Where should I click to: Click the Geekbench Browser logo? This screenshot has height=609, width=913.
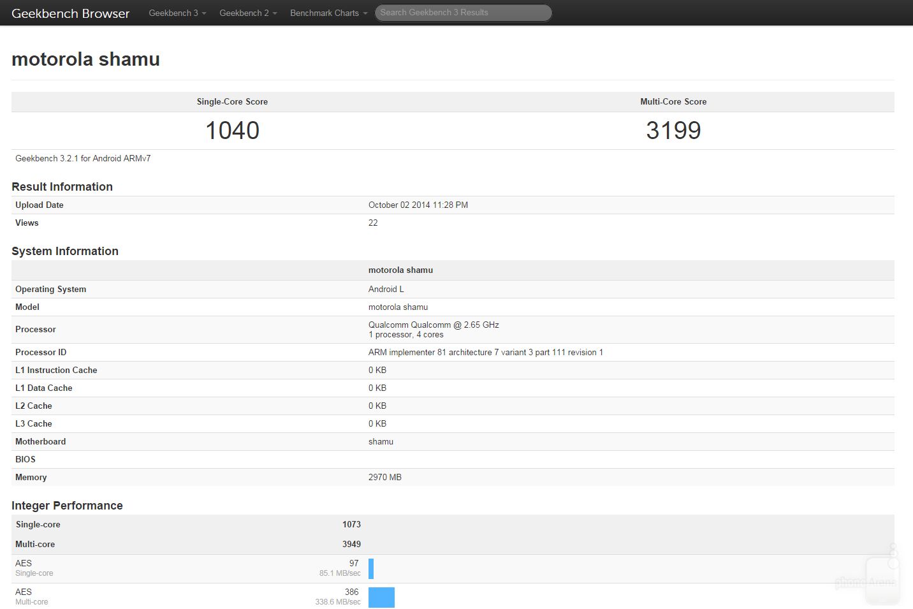[70, 13]
